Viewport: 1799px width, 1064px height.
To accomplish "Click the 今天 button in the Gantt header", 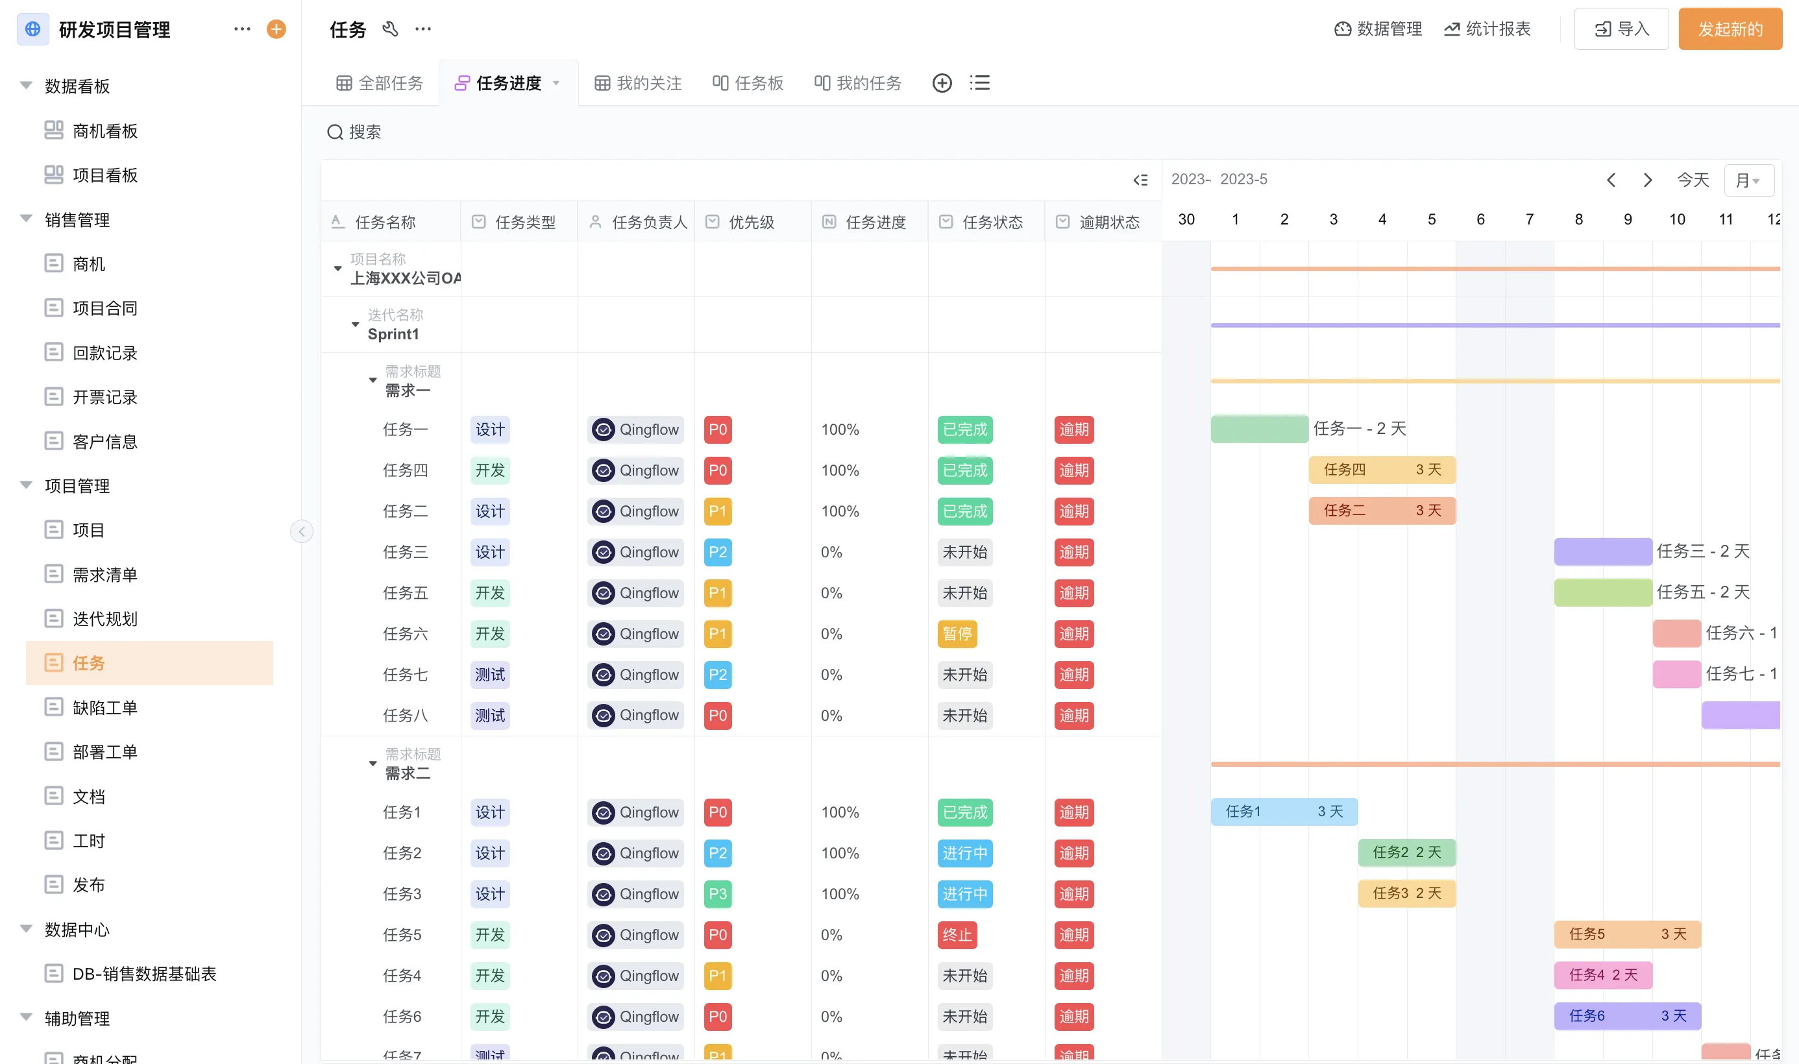I will pyautogui.click(x=1693, y=180).
